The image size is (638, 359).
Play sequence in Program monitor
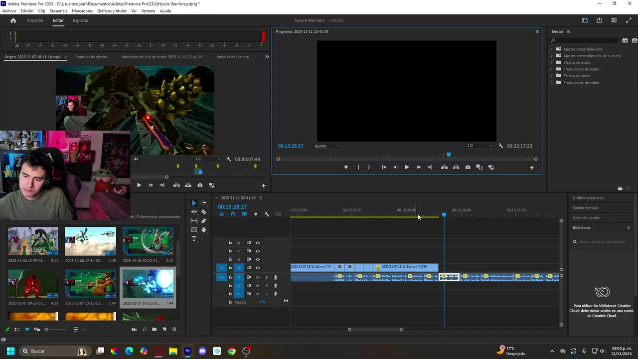(x=407, y=168)
